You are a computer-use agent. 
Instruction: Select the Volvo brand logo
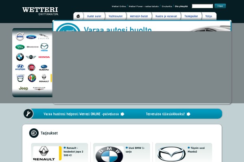(20, 36)
